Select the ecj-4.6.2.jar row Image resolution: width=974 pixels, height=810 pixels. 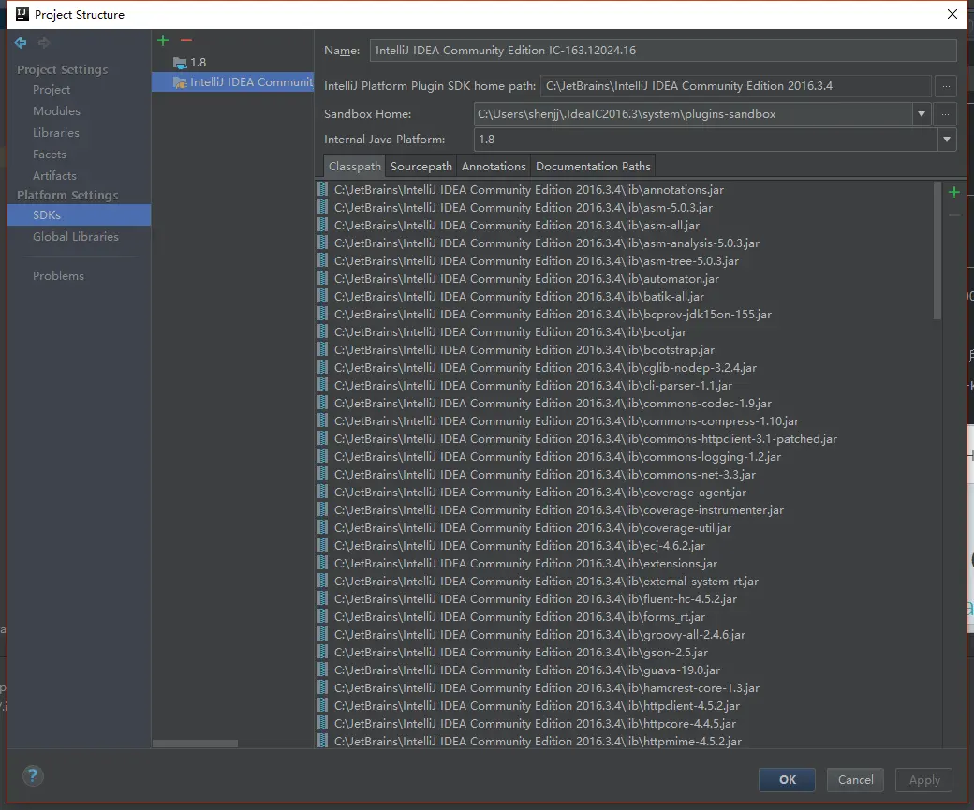(x=625, y=546)
